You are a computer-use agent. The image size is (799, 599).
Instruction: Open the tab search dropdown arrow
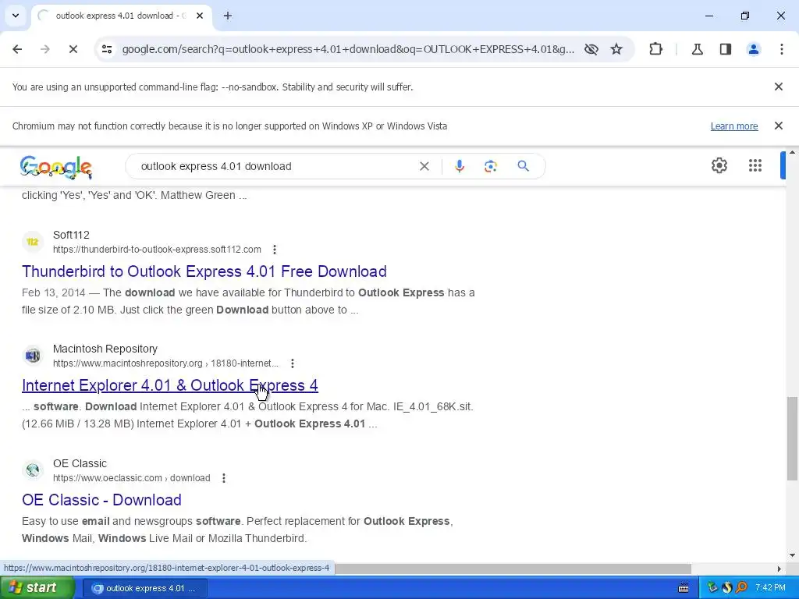[x=16, y=16]
